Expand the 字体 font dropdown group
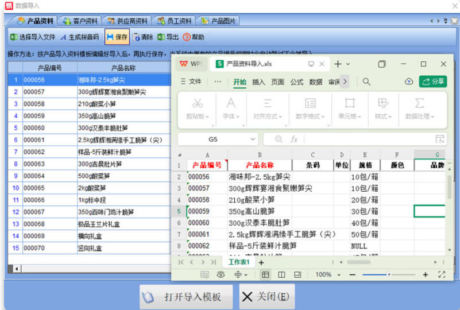Image resolution: width=460 pixels, height=310 pixels. 231,108
